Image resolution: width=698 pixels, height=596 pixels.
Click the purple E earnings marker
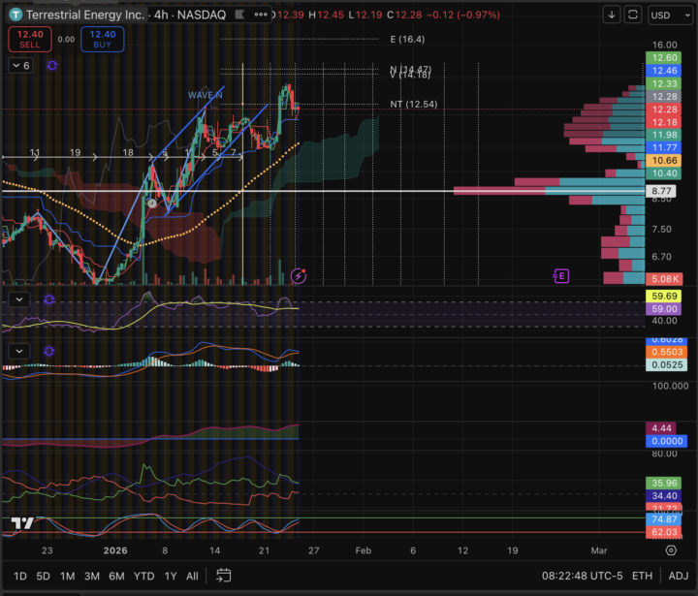coord(561,276)
